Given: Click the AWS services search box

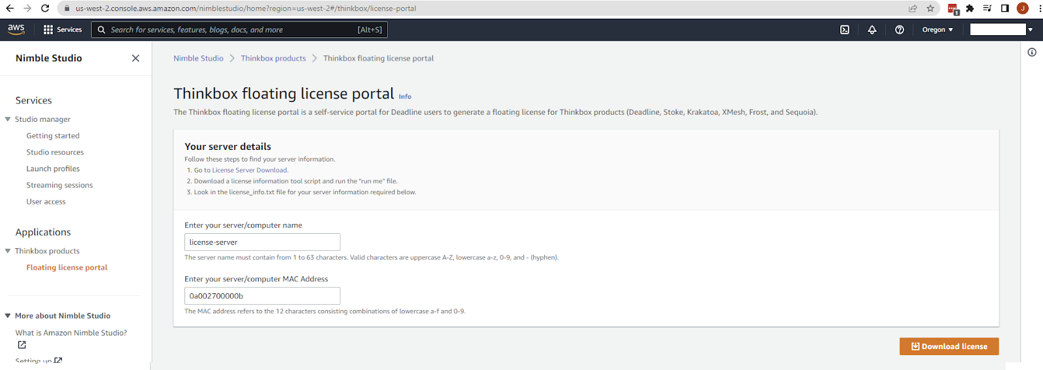Looking at the screenshot, I should pyautogui.click(x=240, y=29).
